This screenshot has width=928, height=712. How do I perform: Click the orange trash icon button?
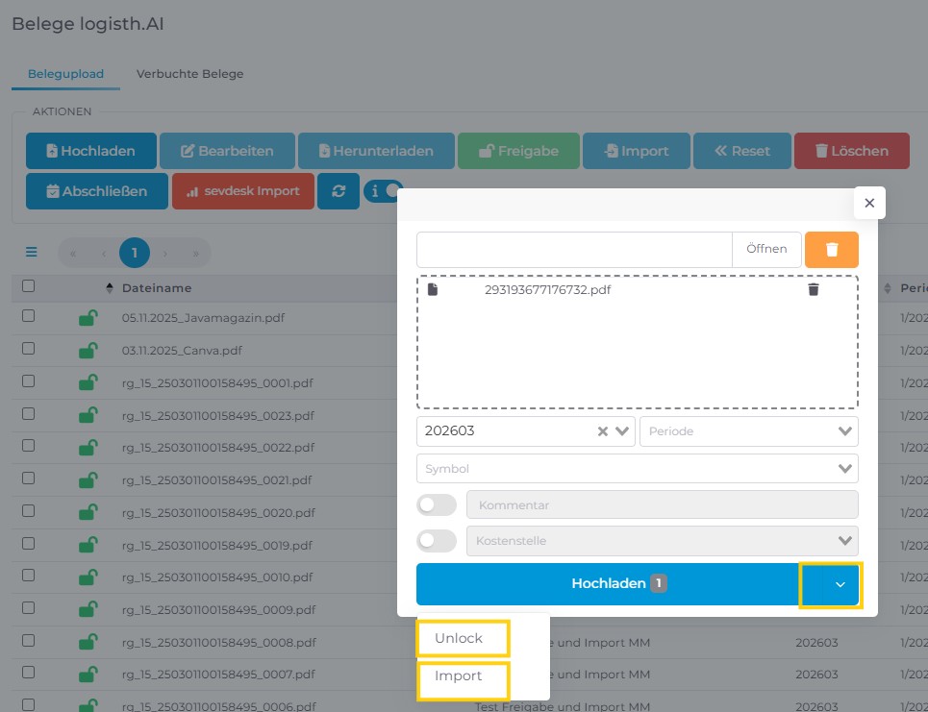click(x=831, y=250)
